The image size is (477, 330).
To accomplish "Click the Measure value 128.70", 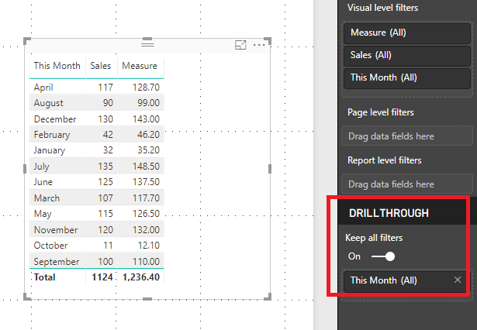I will point(146,88).
